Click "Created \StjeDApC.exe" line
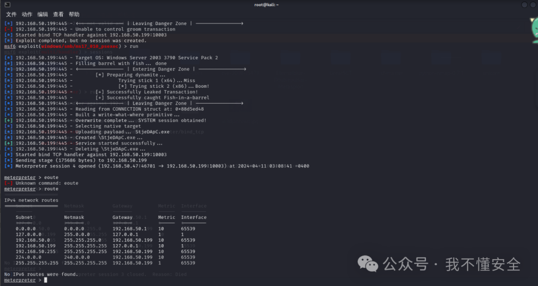The width and height of the screenshot is (538, 286). 74,138
